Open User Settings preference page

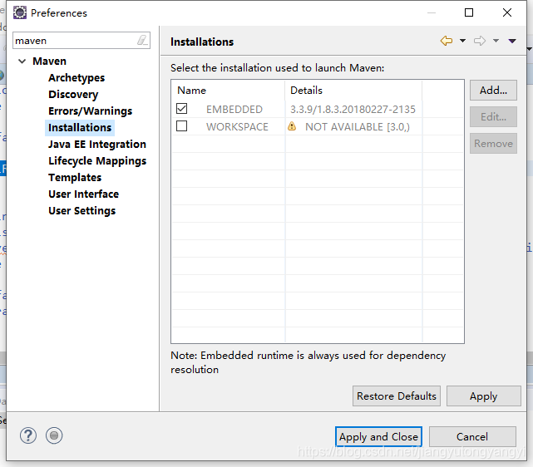(82, 211)
